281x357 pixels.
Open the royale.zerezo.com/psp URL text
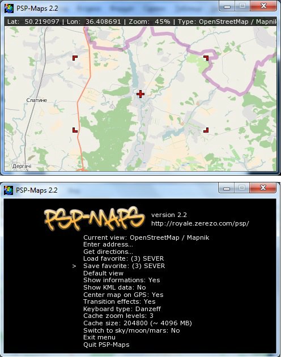click(200, 223)
